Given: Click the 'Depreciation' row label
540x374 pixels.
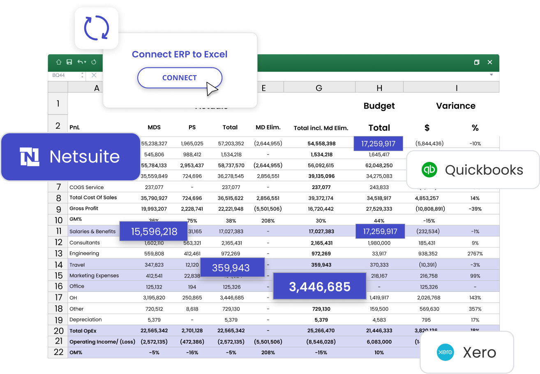Looking at the screenshot, I should click(x=85, y=319).
